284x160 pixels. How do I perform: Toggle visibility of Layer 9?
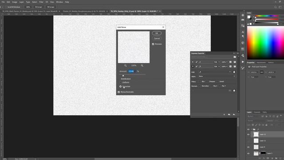[248, 147]
